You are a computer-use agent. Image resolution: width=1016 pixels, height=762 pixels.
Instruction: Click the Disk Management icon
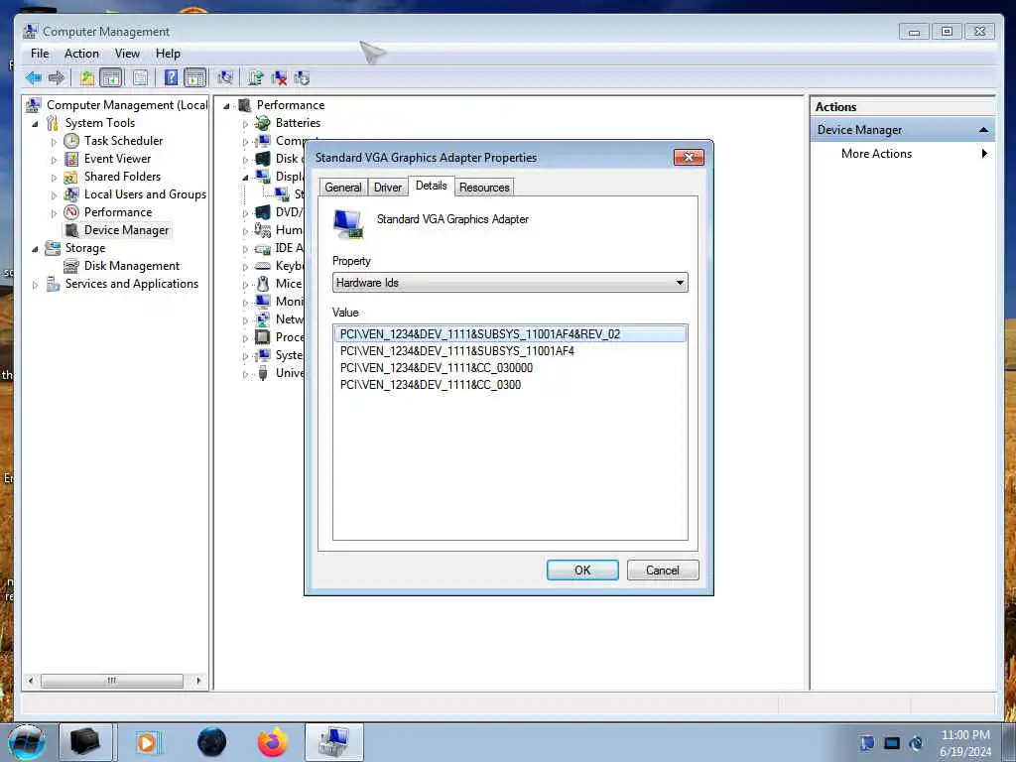coord(71,266)
